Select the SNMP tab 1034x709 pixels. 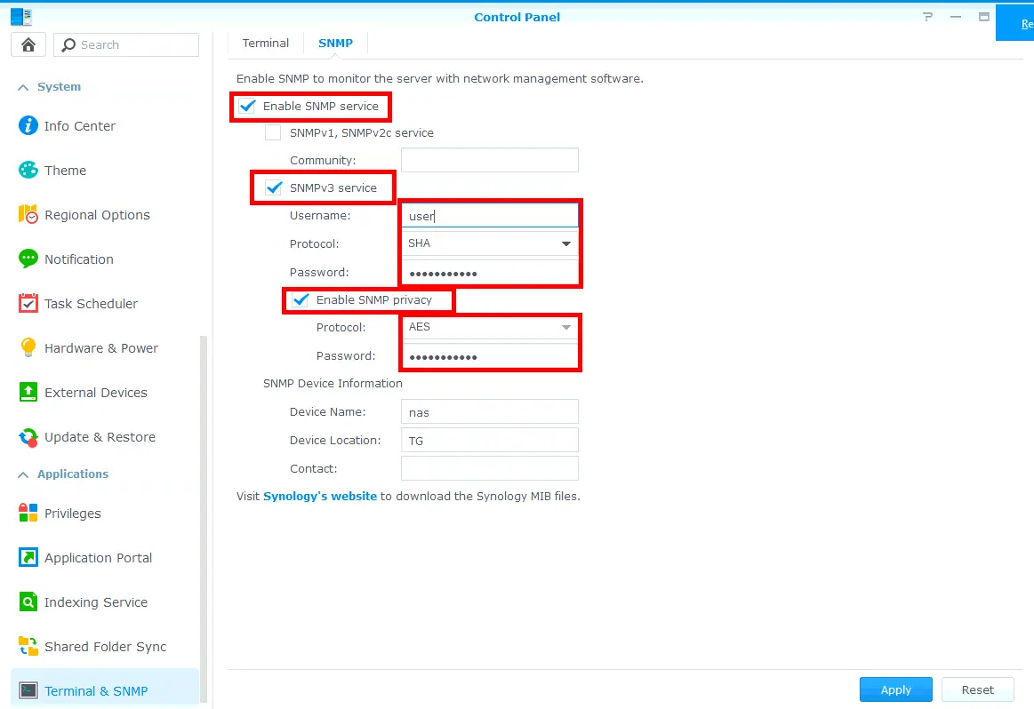point(335,43)
